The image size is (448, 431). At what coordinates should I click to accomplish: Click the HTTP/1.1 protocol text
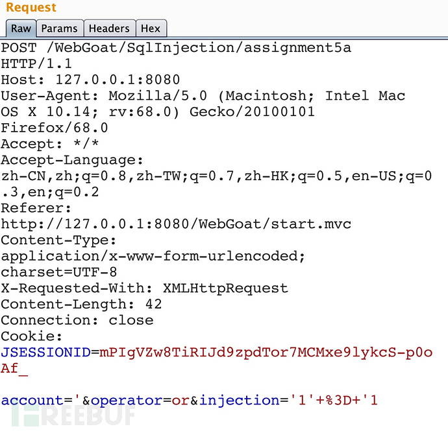pos(36,64)
